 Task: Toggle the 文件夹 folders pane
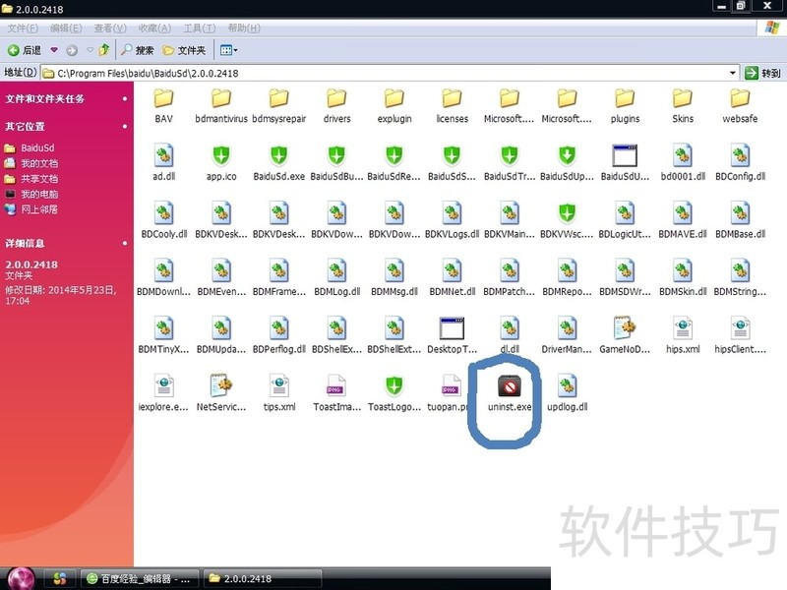click(x=184, y=50)
